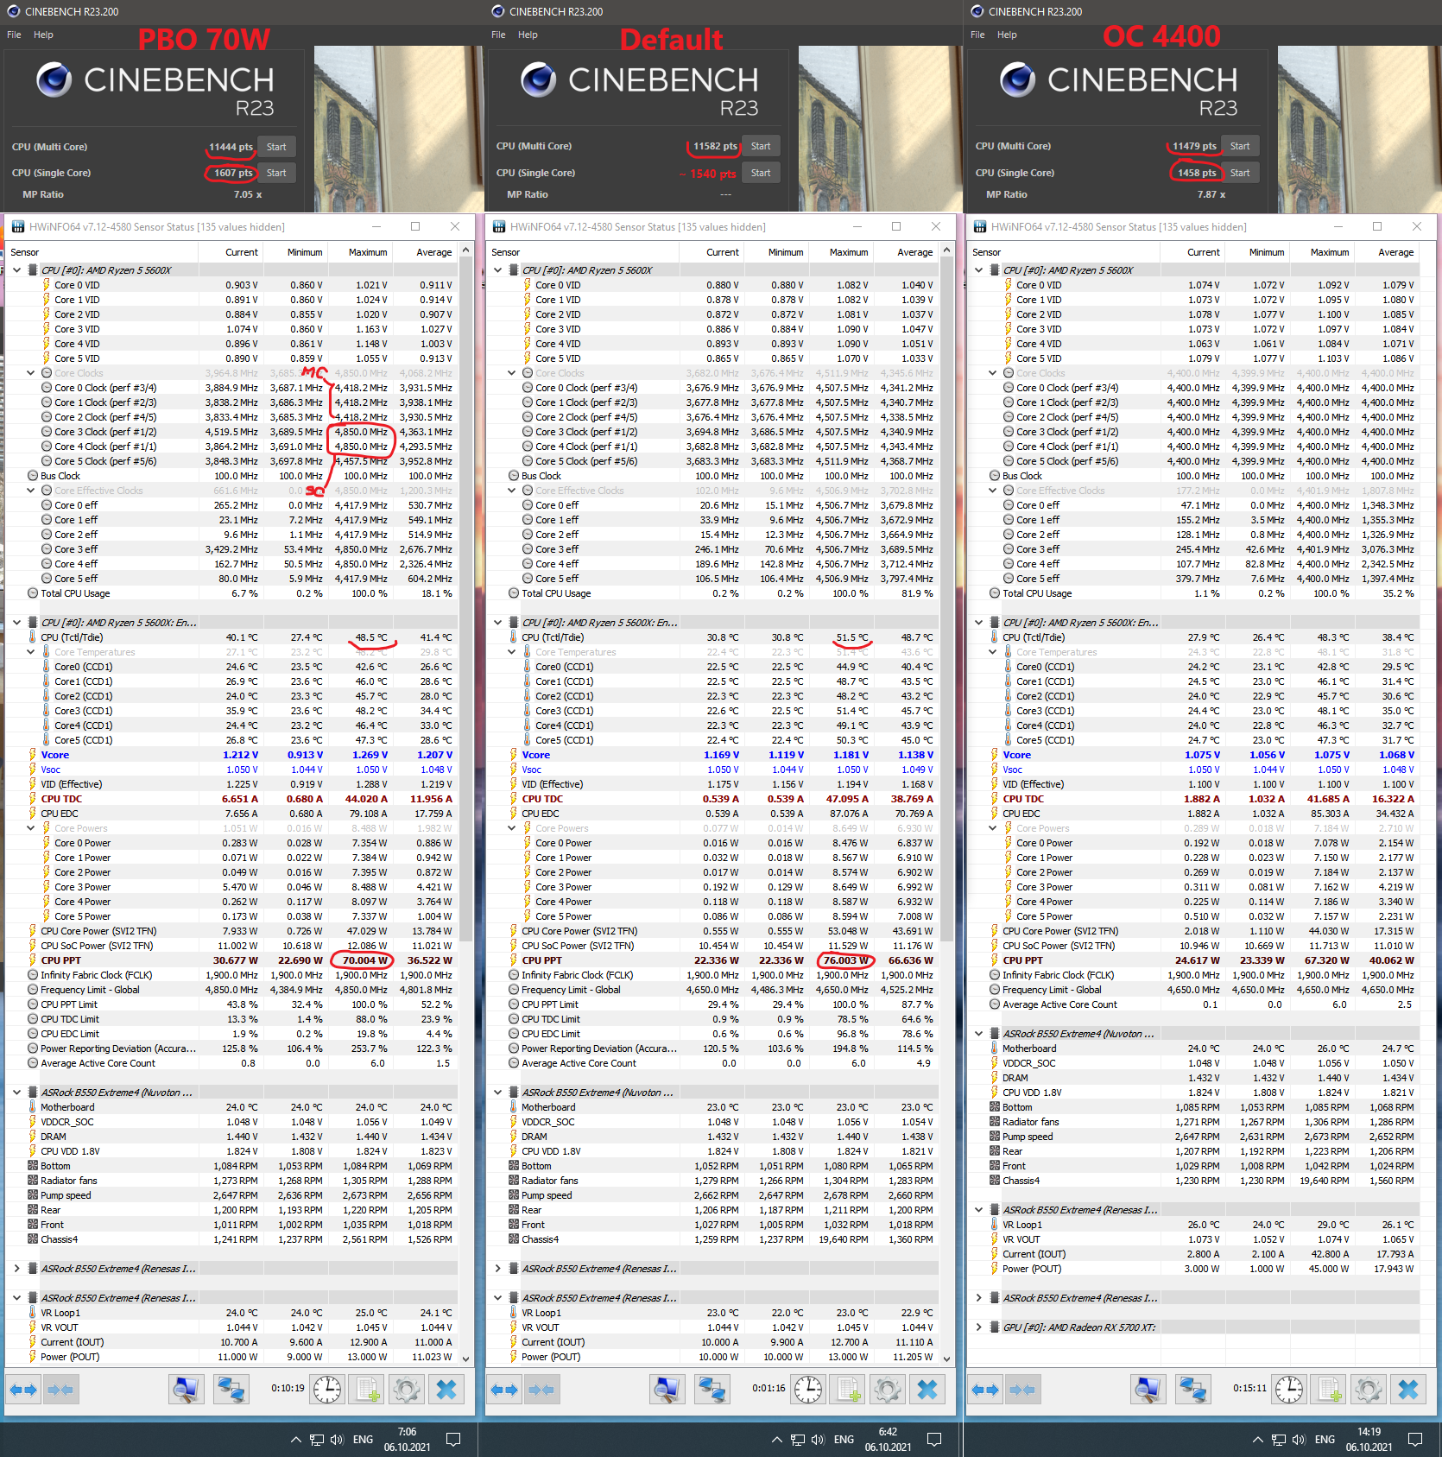Open network connection icon in left HWiNFO window
This screenshot has width=1442, height=1457.
tap(231, 1390)
